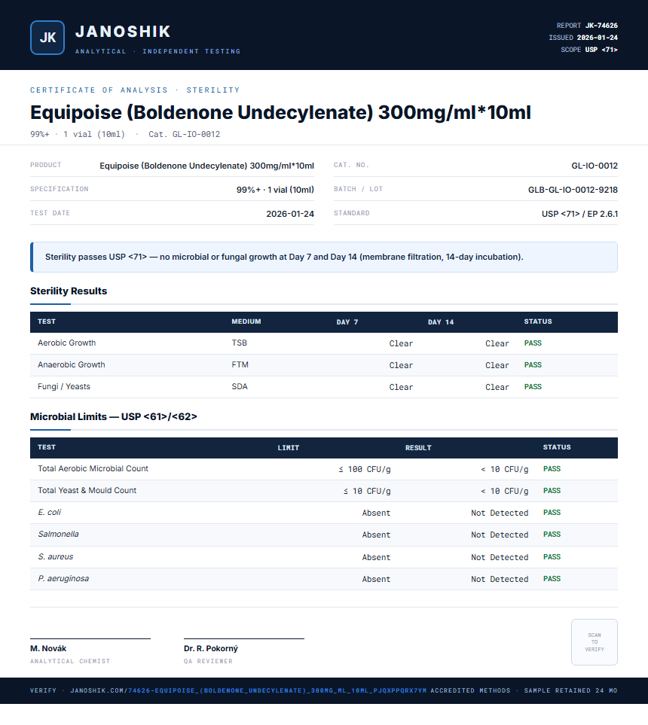Click Day 7 Clear result for Anaerobic Growth
This screenshot has width=648, height=725.
point(401,365)
